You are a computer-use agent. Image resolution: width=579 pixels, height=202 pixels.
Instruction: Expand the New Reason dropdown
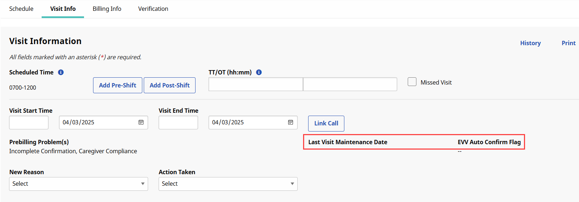click(x=79, y=184)
